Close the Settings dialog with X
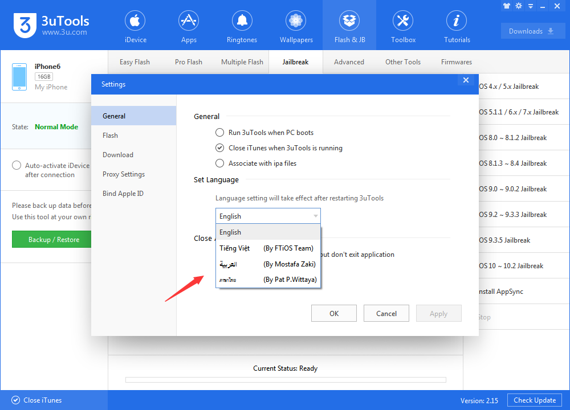The height and width of the screenshot is (410, 570). click(466, 80)
